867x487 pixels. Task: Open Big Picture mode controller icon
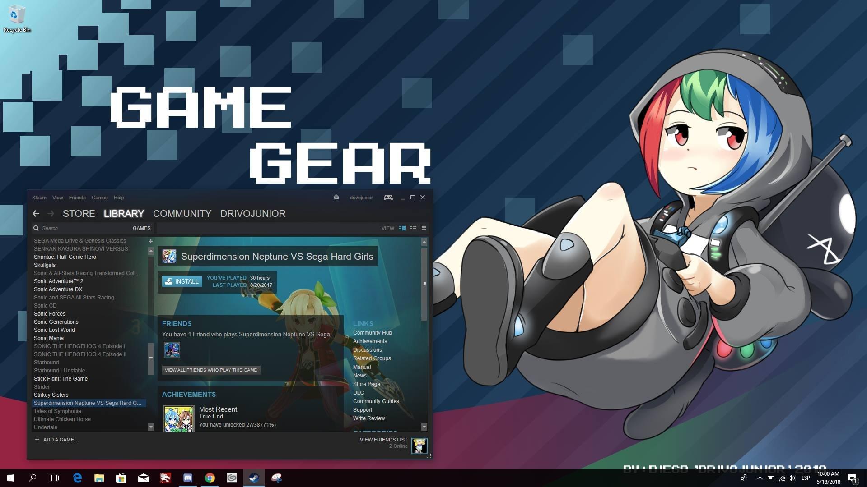(388, 198)
